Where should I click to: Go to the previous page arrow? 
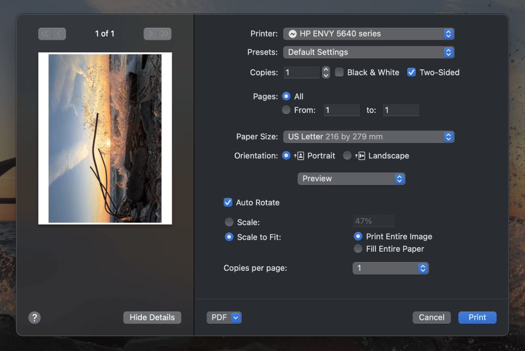tap(59, 34)
